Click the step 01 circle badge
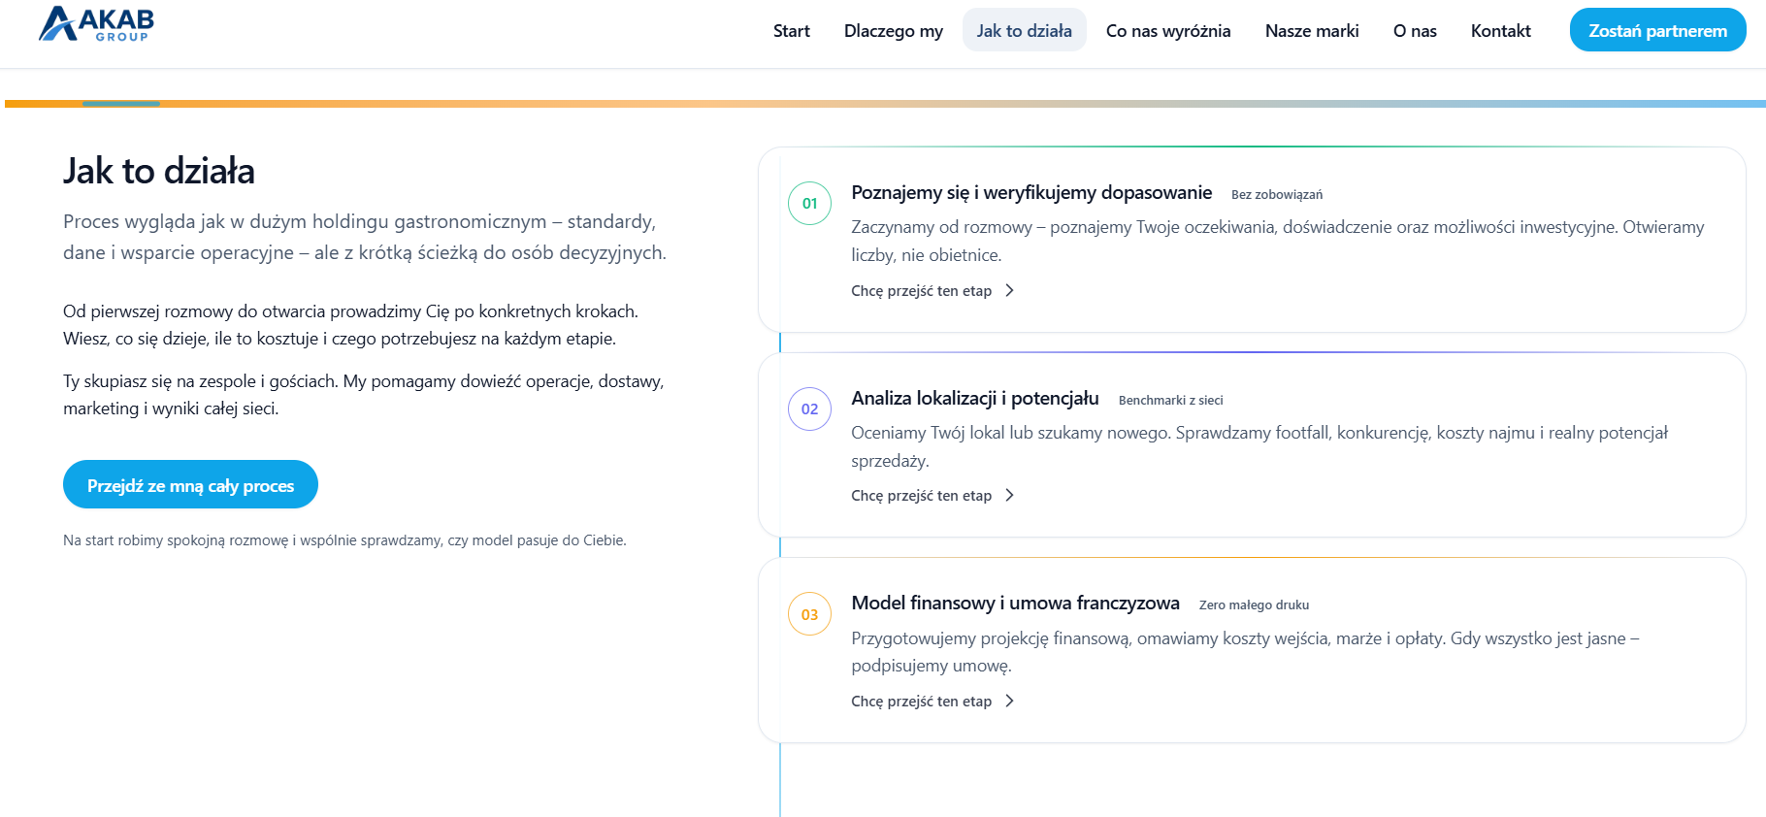1766x817 pixels. (809, 204)
